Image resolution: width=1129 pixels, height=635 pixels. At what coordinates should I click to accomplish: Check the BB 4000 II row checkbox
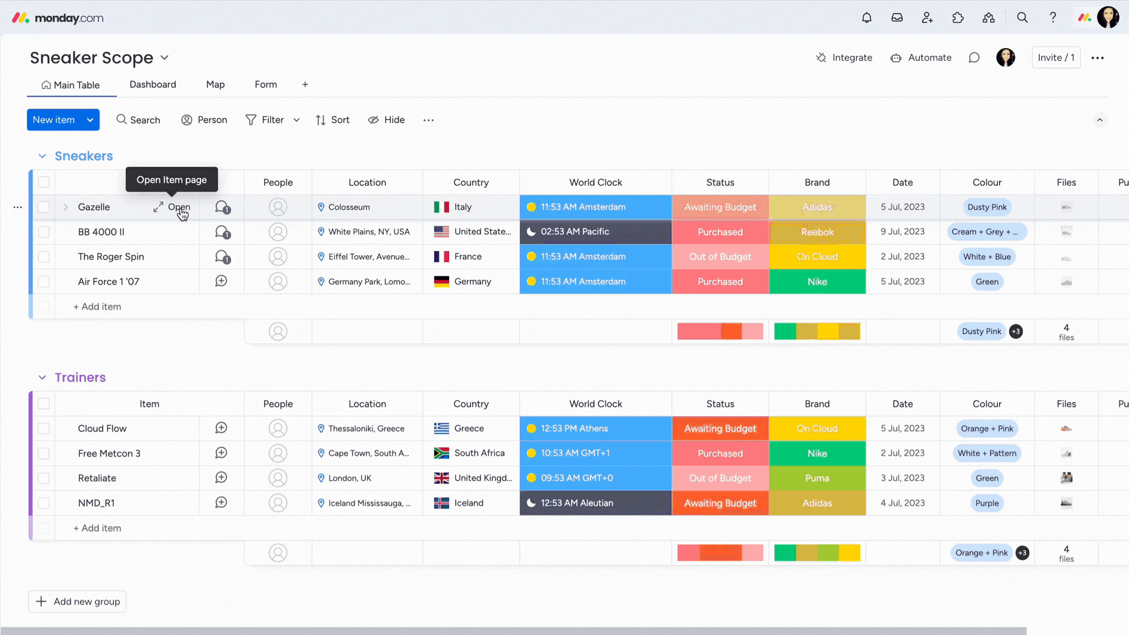point(44,232)
